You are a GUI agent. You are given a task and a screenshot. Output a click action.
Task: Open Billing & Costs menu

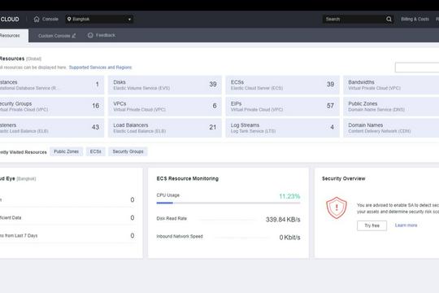click(415, 19)
